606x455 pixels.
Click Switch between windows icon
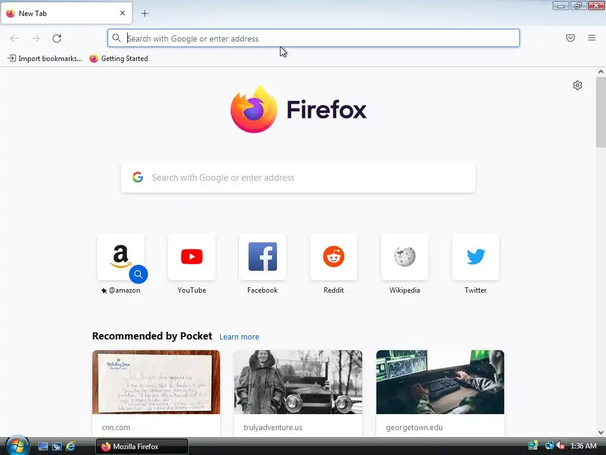coord(57,447)
